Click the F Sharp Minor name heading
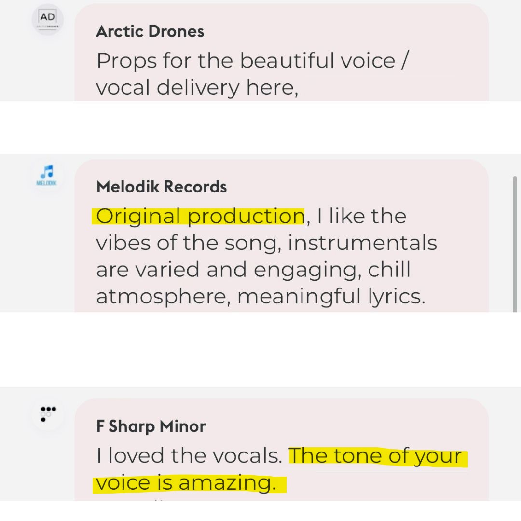This screenshot has height=521, width=521. 151,426
